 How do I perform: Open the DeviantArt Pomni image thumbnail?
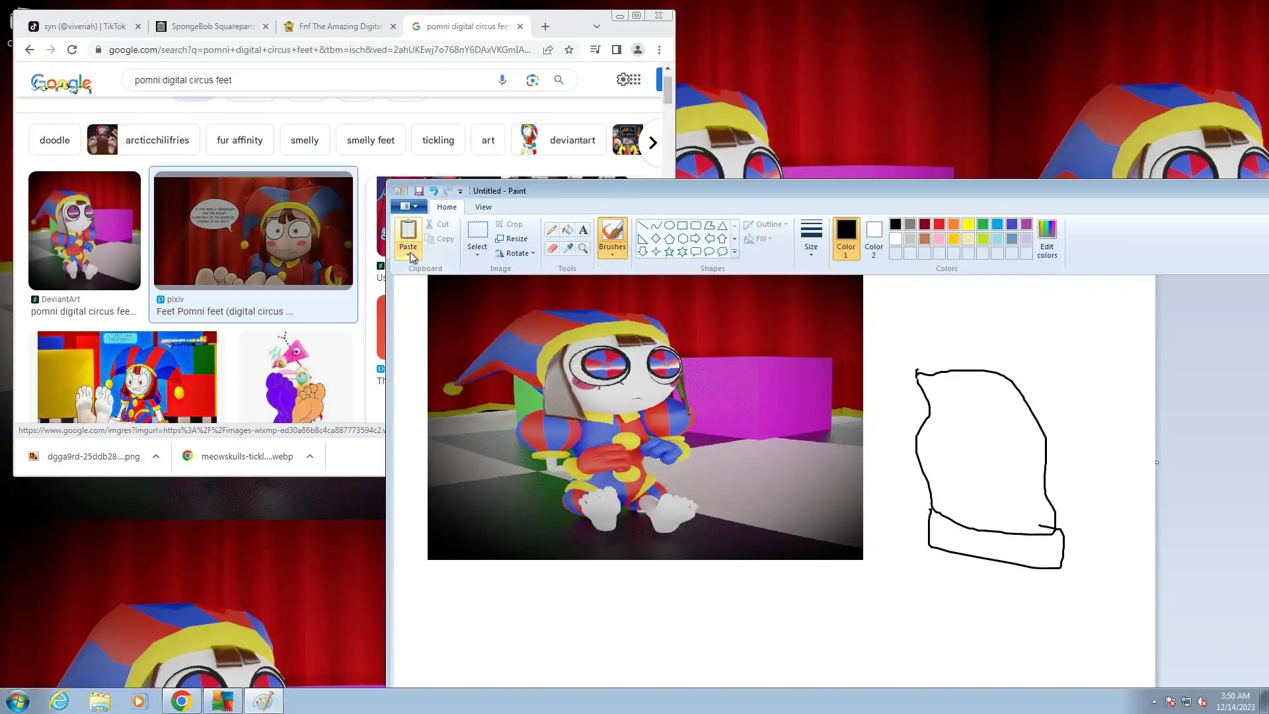[85, 231]
